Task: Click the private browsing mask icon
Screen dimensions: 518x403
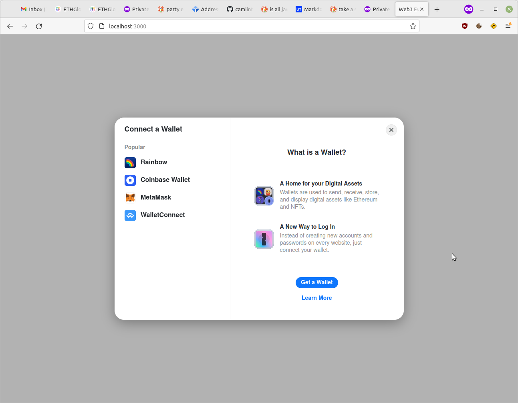Action: 469,9
